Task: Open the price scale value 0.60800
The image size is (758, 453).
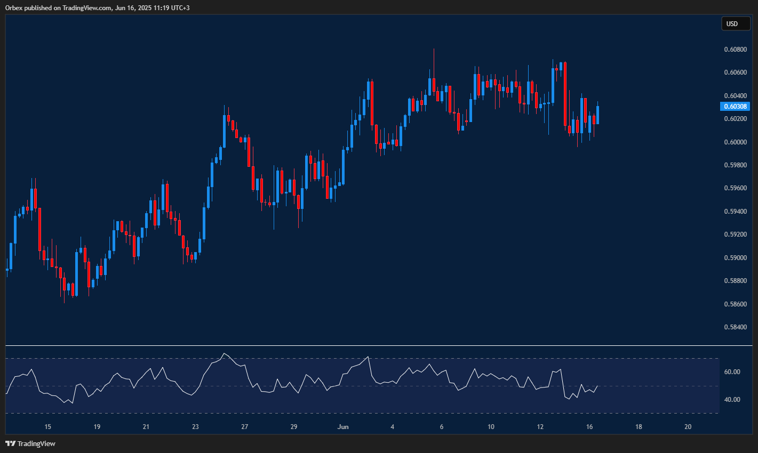Action: pos(736,49)
